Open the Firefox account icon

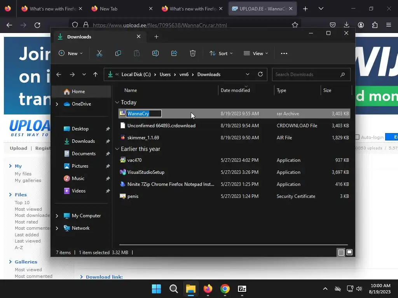[x=361, y=25]
